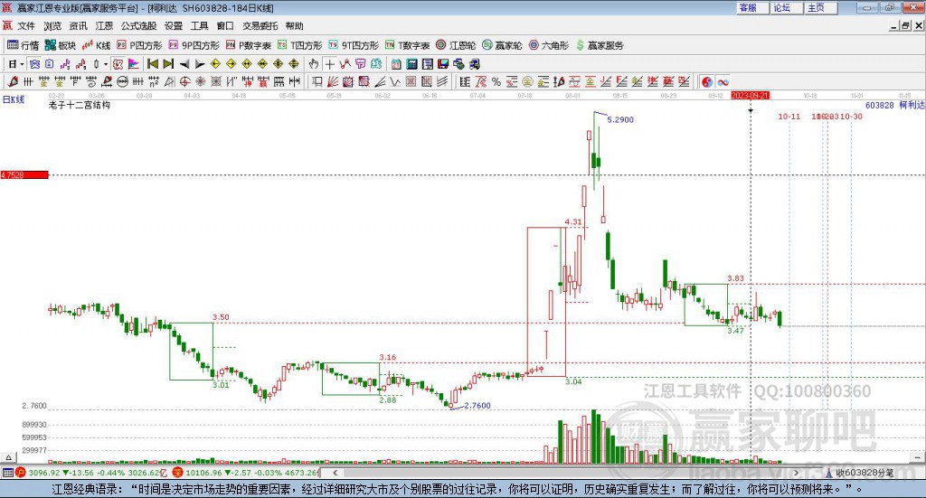This screenshot has width=926, height=498.
Task: Open the 9T四方形 tool
Action: [354, 45]
